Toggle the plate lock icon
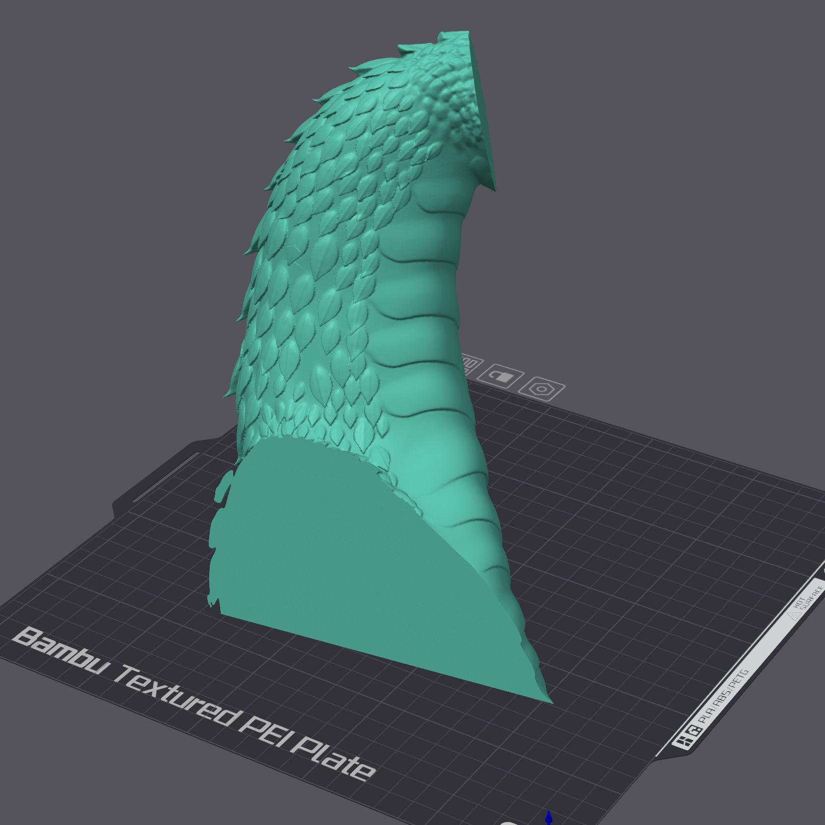Image resolution: width=825 pixels, height=825 pixels. pos(500,376)
